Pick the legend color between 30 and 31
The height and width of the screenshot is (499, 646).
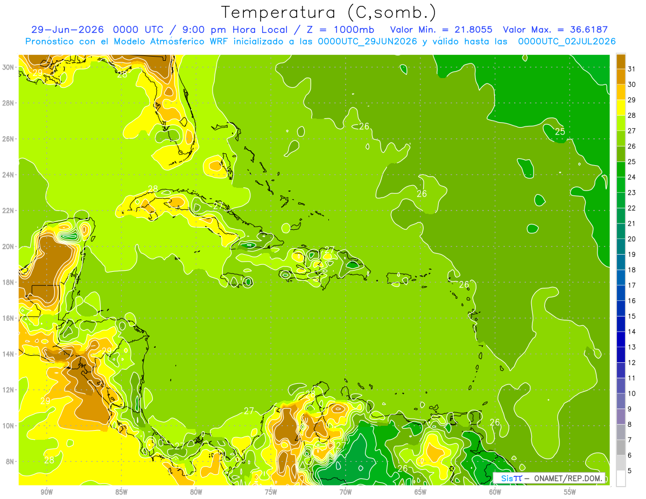(x=621, y=76)
